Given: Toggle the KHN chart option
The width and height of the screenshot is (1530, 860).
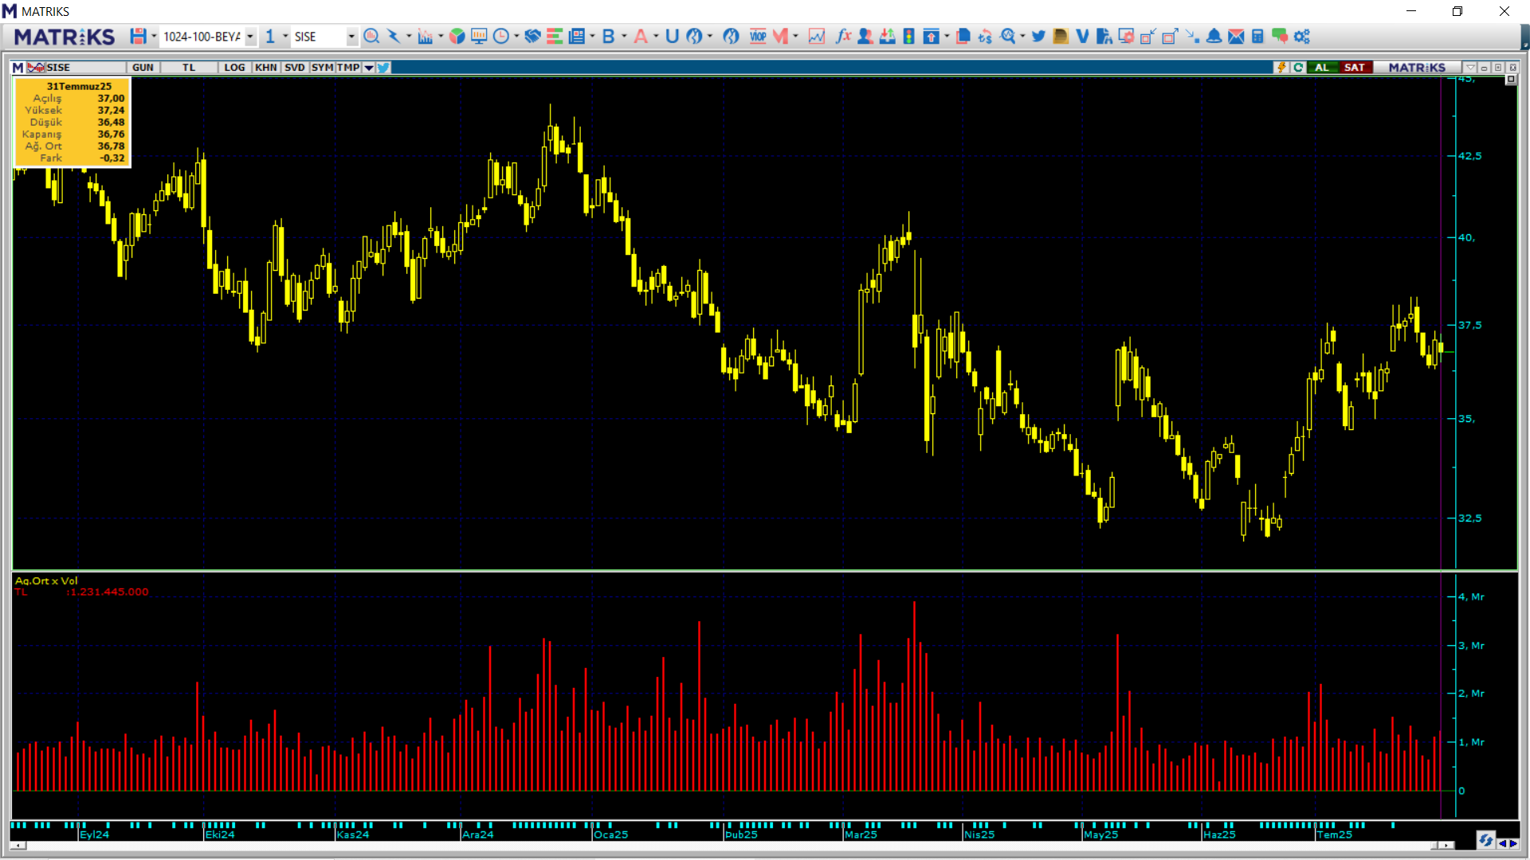Looking at the screenshot, I should coord(266,68).
